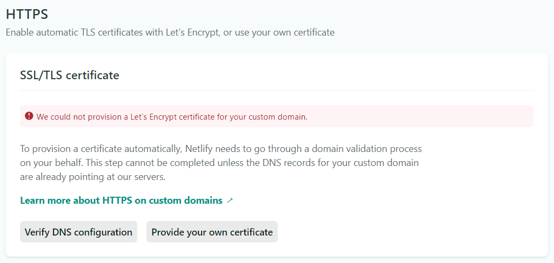The width and height of the screenshot is (554, 263).
Task: Click the divider line under SSL/TLS certificate
Action: [277, 91]
